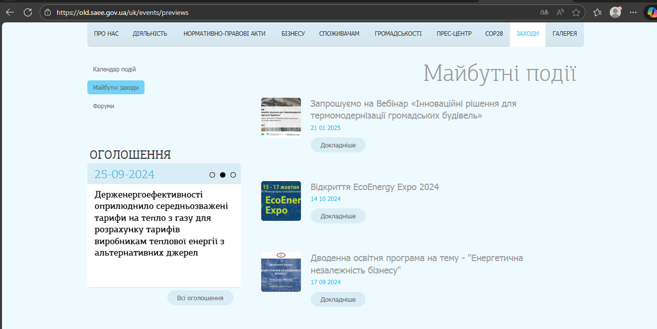
Task: Select Майбутні заходи sidebar item
Action: tap(116, 88)
